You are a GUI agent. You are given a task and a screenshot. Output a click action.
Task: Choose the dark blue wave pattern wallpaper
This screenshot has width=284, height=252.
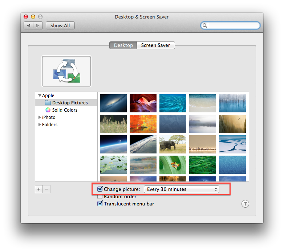point(173,124)
